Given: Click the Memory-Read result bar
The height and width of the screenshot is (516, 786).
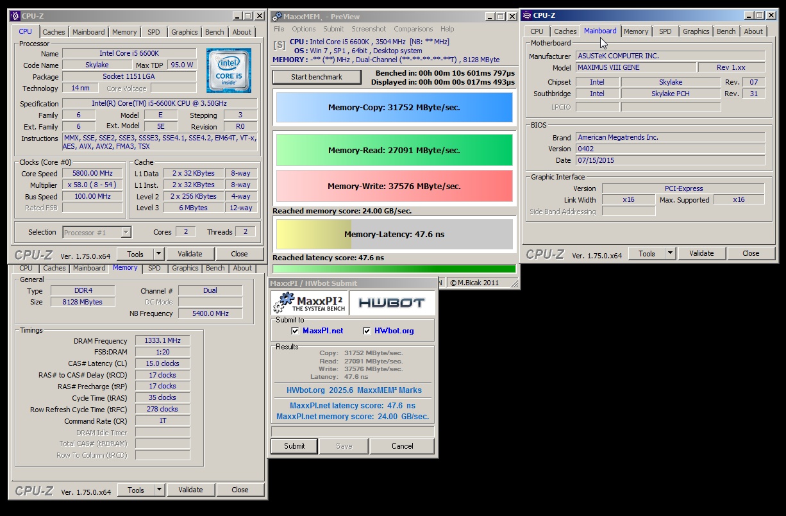Looking at the screenshot, I should coord(394,150).
